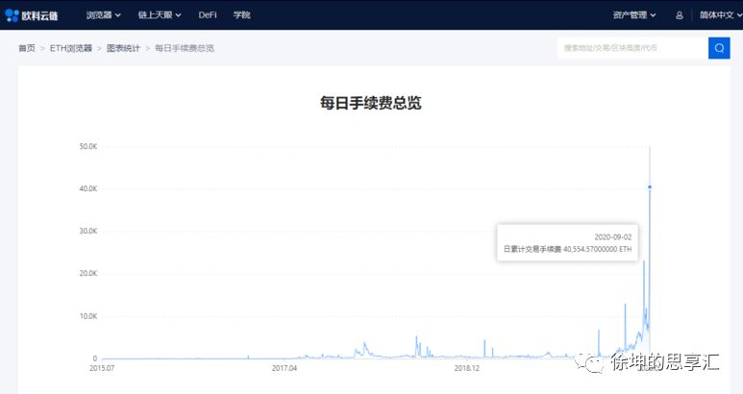The height and width of the screenshot is (394, 743).
Task: Click the 2015.07 x-axis label
Action: [x=103, y=367]
